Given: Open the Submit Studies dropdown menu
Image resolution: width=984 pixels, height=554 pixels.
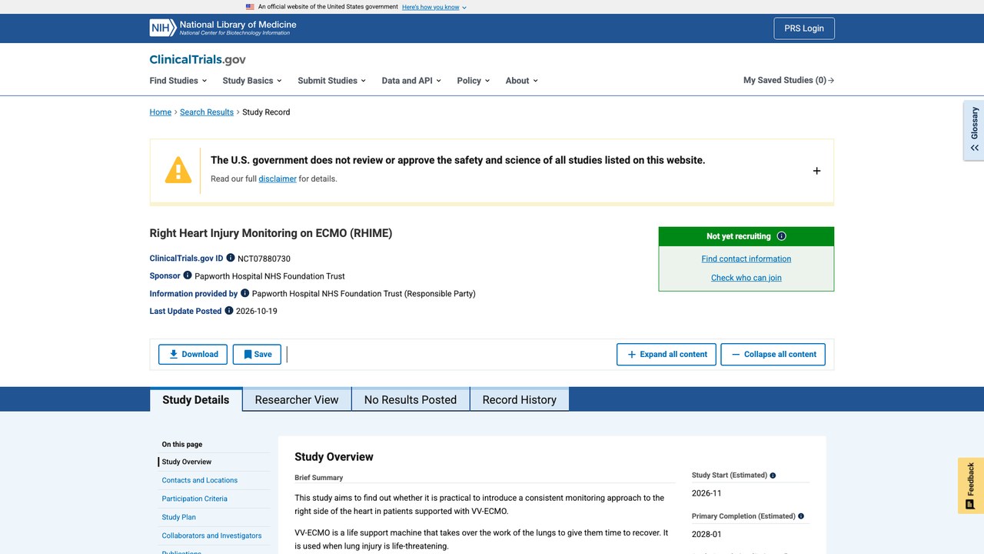Looking at the screenshot, I should pyautogui.click(x=331, y=80).
